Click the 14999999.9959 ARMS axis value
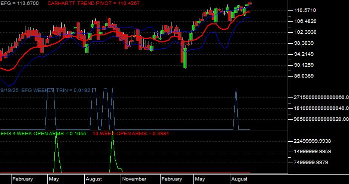Image resolution: width=349 pixels, height=184 pixels. (x=313, y=152)
